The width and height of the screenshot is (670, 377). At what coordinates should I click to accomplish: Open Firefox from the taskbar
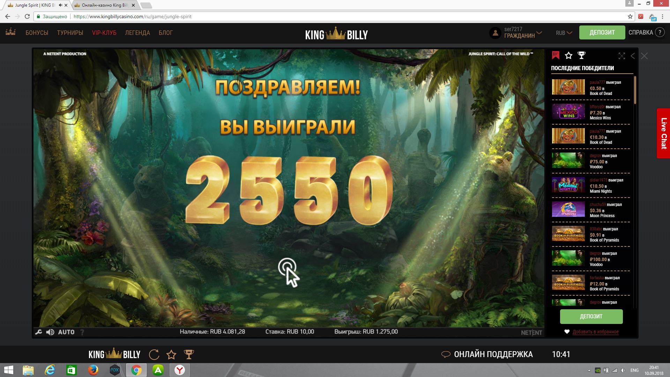[93, 370]
